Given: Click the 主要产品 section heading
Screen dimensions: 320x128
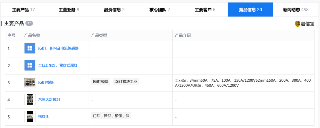Looking at the screenshot, I should (x=14, y=23).
